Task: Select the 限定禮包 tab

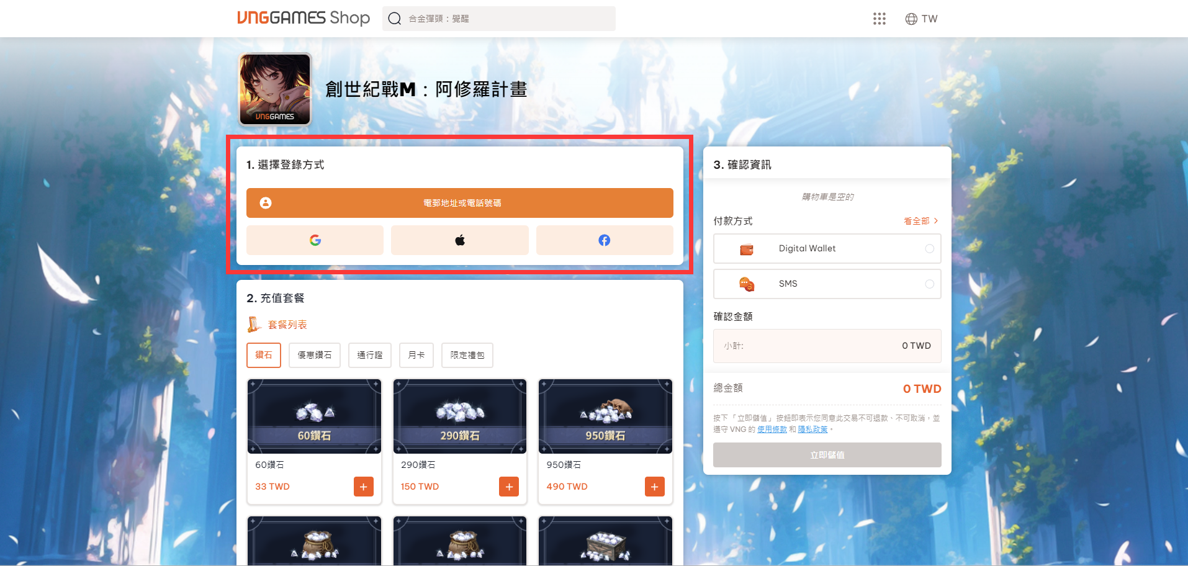Action: pyautogui.click(x=467, y=355)
